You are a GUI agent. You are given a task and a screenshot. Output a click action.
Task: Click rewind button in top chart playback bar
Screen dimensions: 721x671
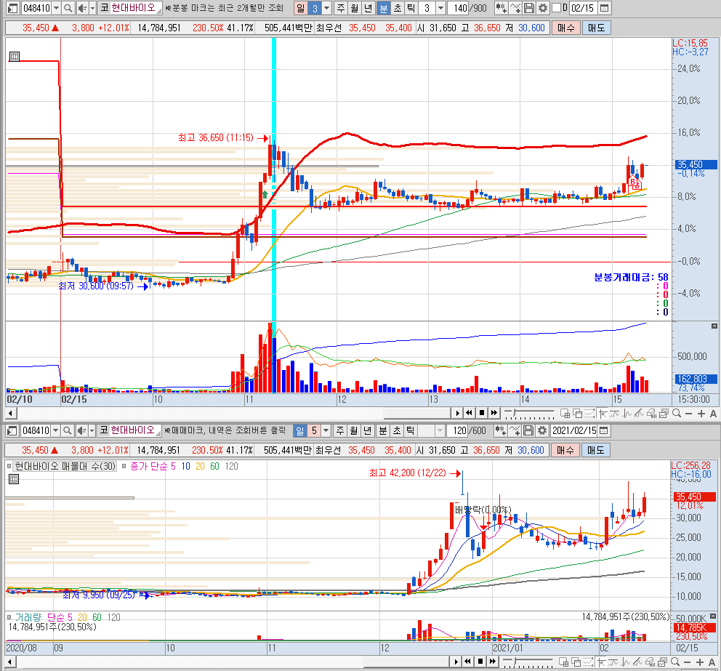coord(469,413)
